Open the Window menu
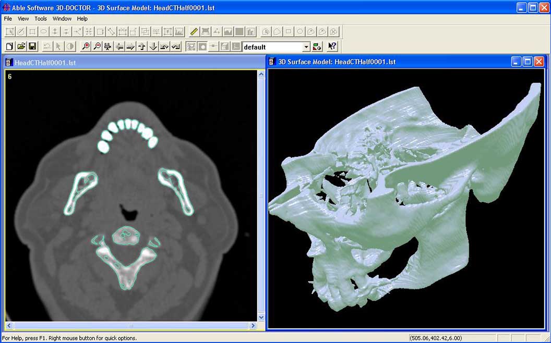 (62, 18)
